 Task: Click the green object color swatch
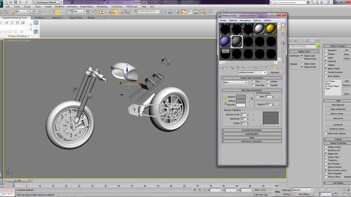click(318, 47)
